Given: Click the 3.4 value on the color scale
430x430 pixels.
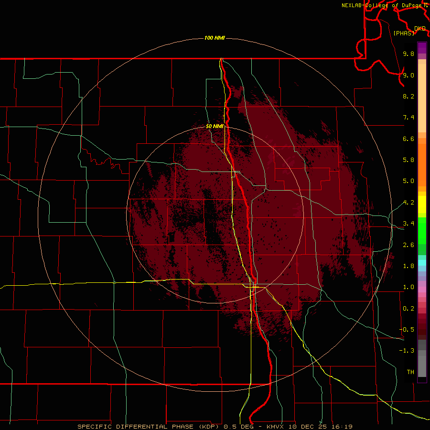Looking at the screenshot, I should tap(408, 224).
